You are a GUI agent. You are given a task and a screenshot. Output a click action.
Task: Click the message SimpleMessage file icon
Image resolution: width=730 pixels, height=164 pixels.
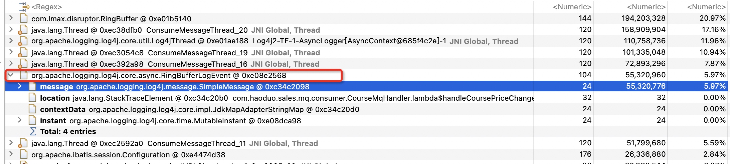click(32, 87)
